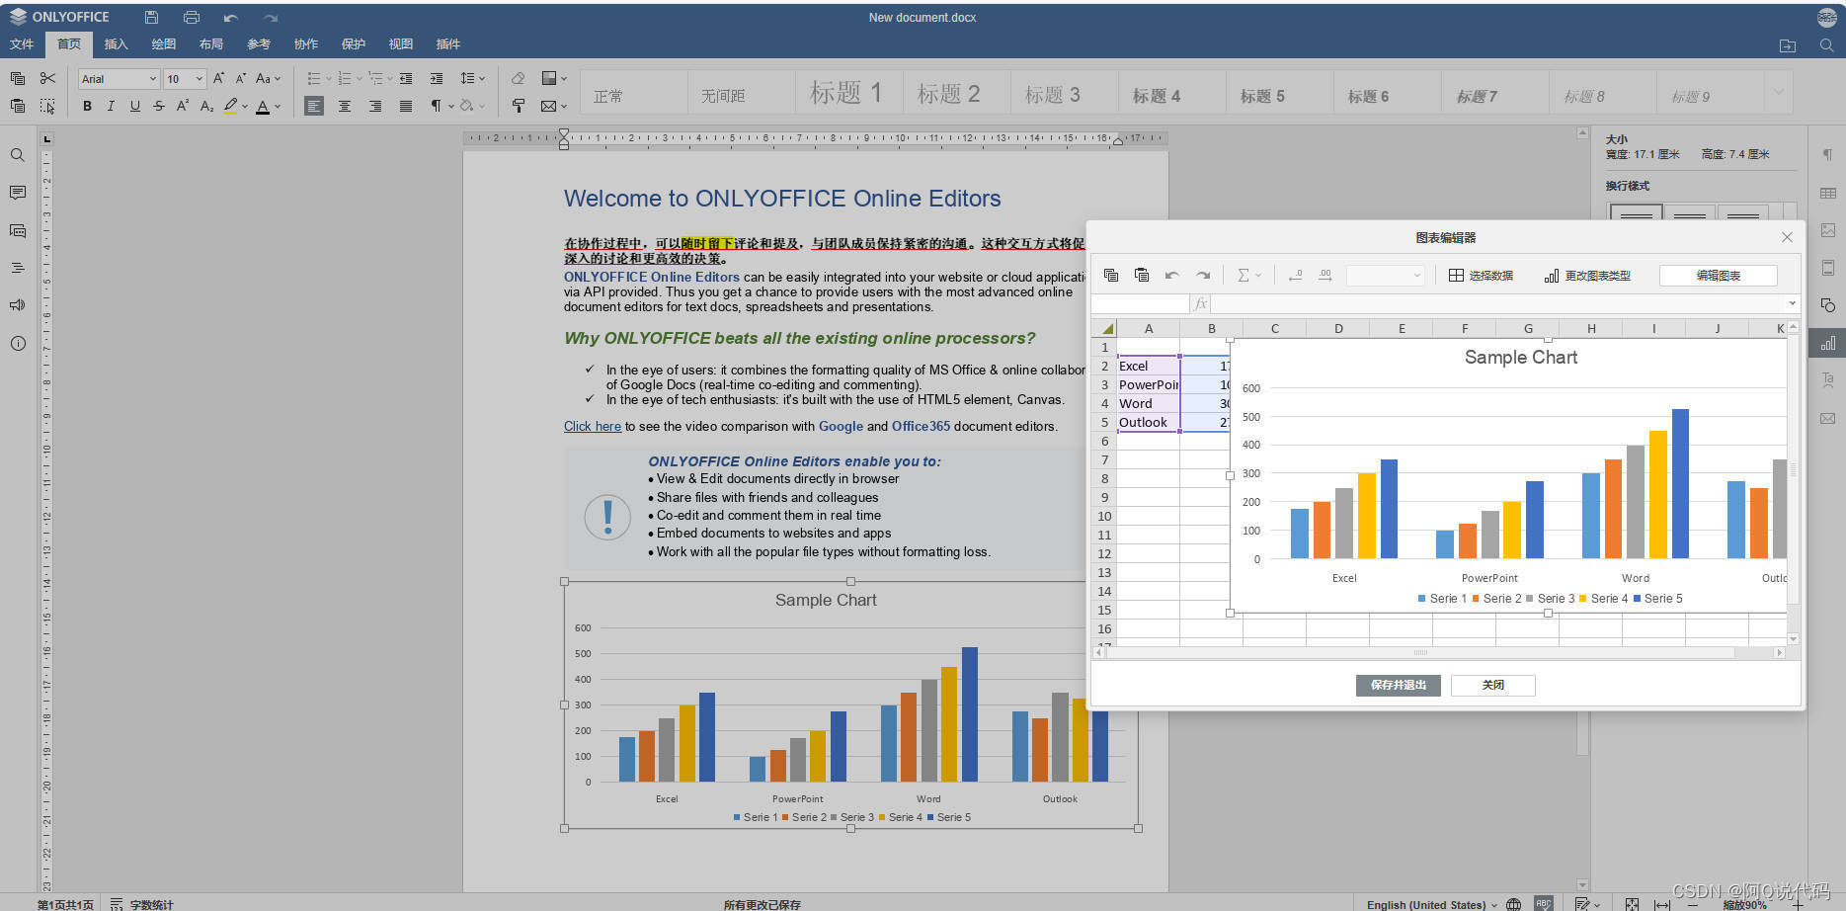Open English (United States) language dropdown
Screen dimensions: 1846x911
(1431, 904)
